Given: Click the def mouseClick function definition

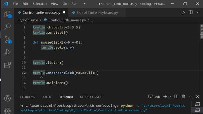Looking at the screenshot, I should tap(57, 42).
